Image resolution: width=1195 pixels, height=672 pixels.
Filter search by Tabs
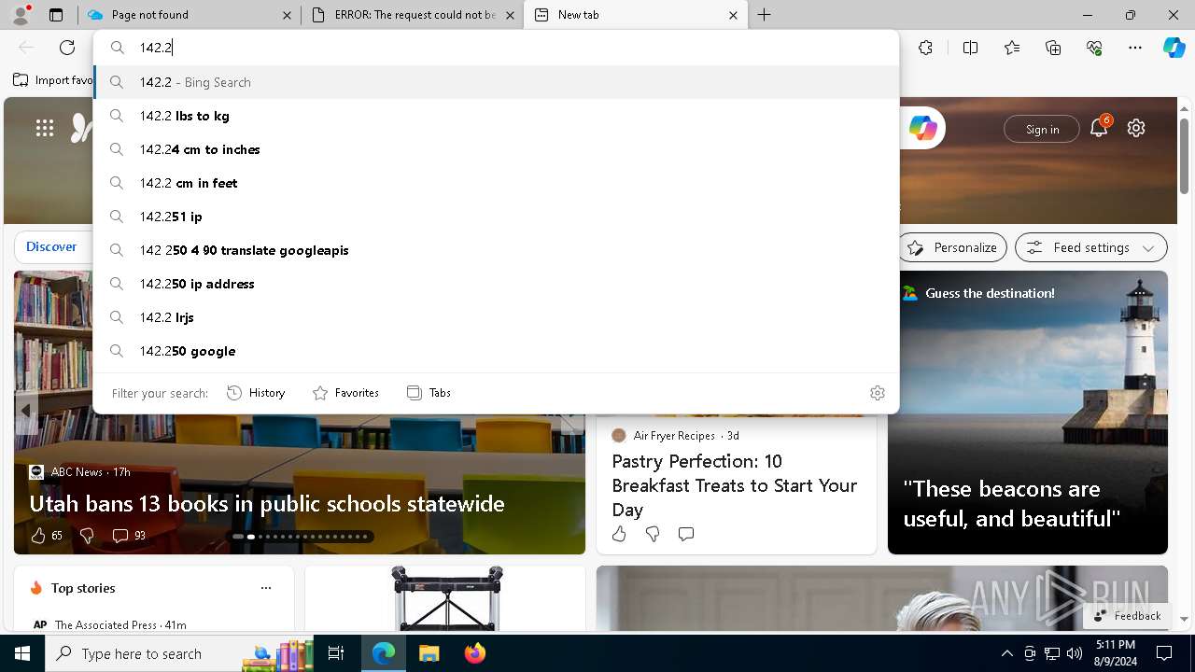(x=429, y=393)
